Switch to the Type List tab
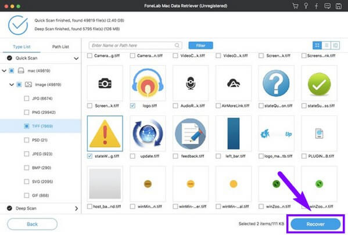Viewport: 348px width, 235px height. coord(21,47)
